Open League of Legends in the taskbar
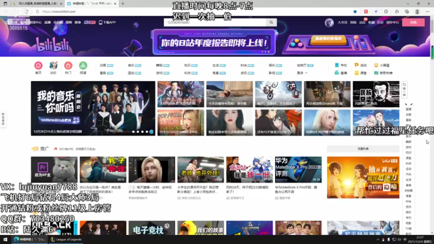The width and height of the screenshot is (434, 244). [66, 240]
